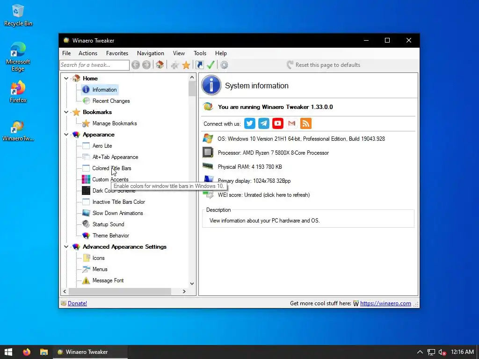Click the large blue info icon

click(211, 85)
